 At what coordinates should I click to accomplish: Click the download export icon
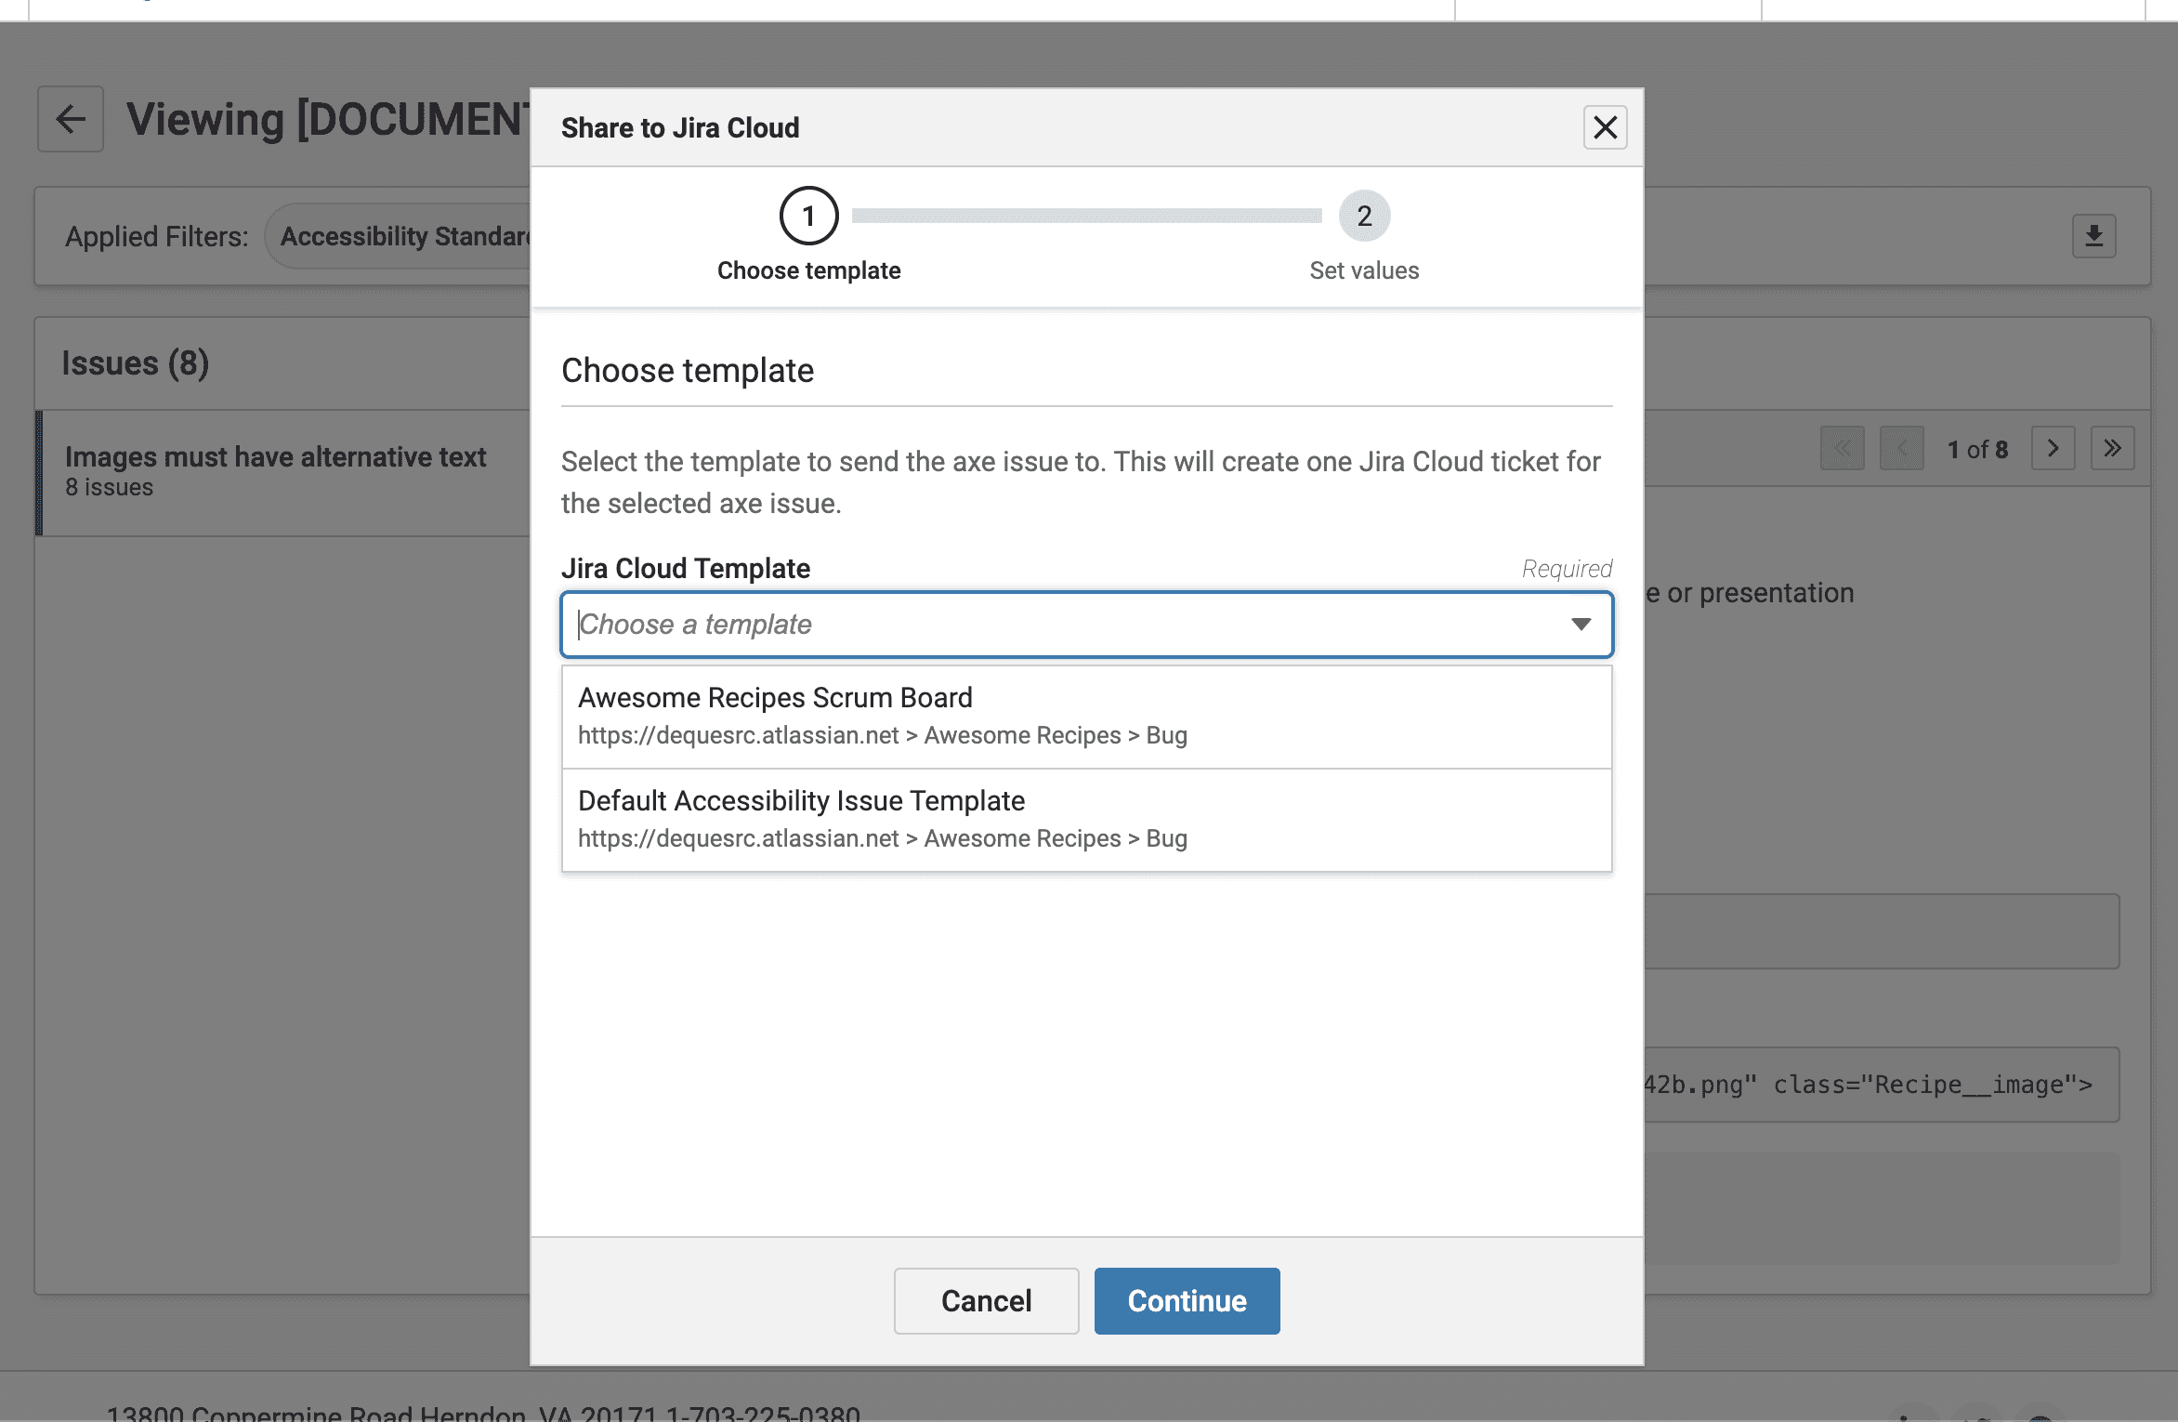click(2093, 236)
